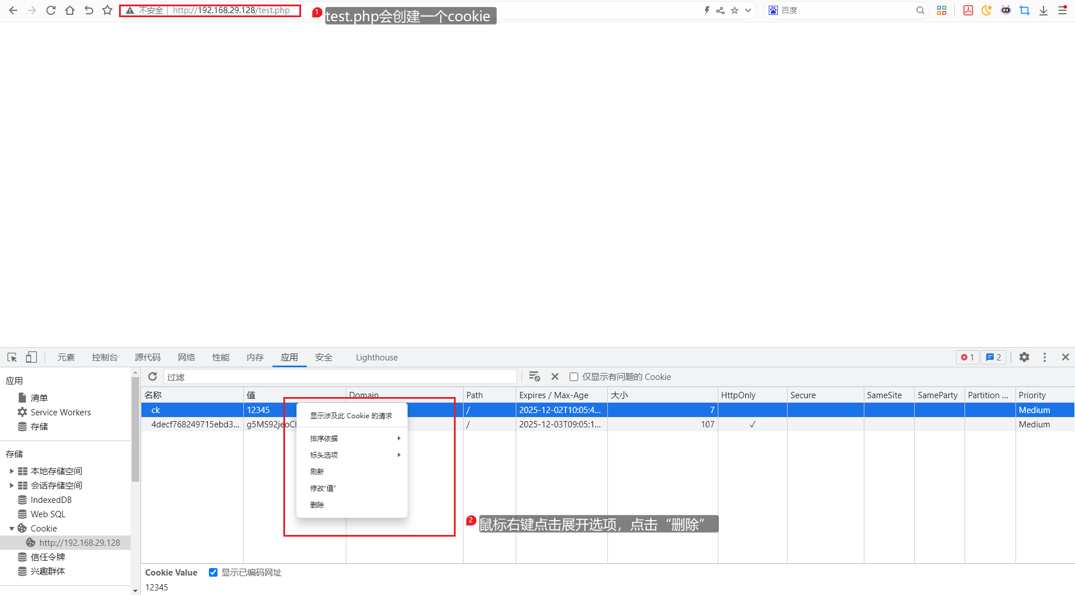Click the cookie filter input field
The width and height of the screenshot is (1075, 595).
click(x=340, y=377)
